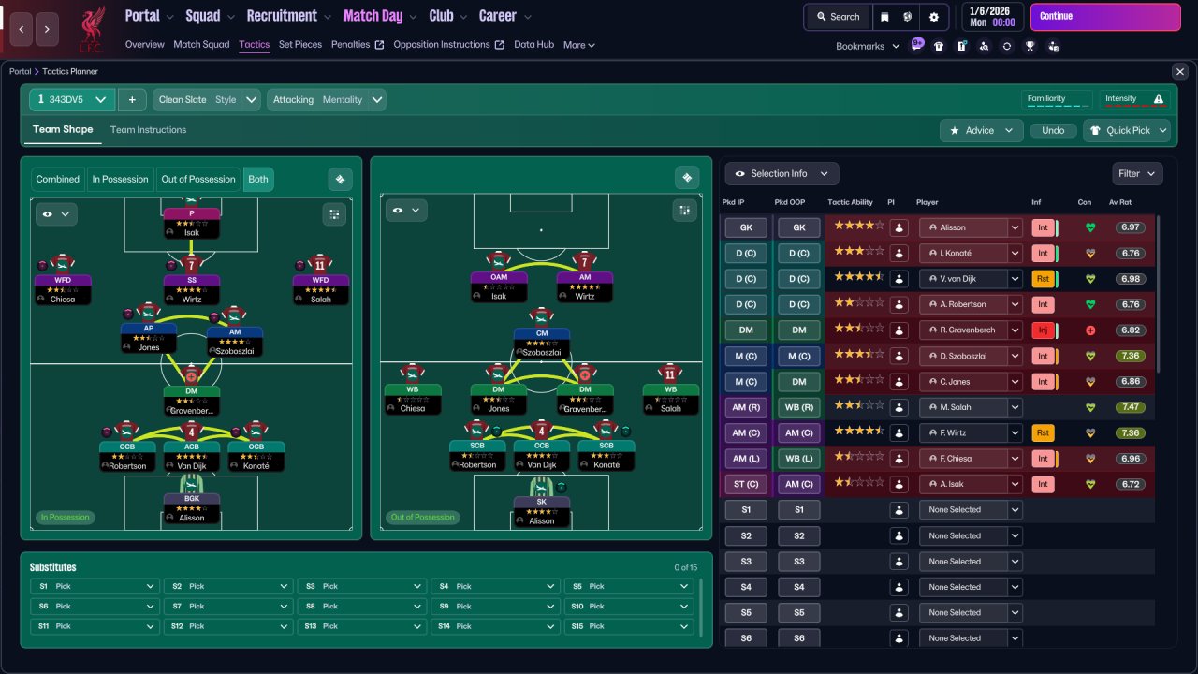
Task: Click the circular refresh shortcut icon
Action: pos(1007,46)
